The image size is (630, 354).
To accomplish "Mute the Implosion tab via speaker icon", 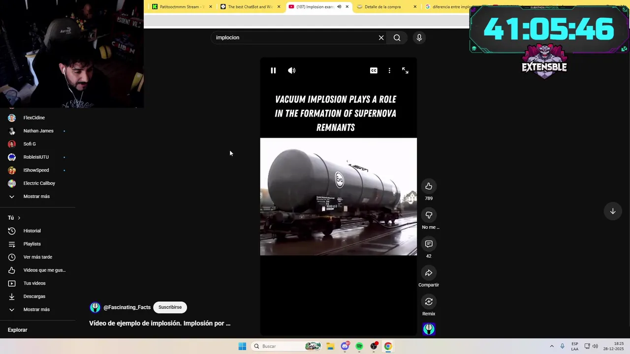I will 339,7.
